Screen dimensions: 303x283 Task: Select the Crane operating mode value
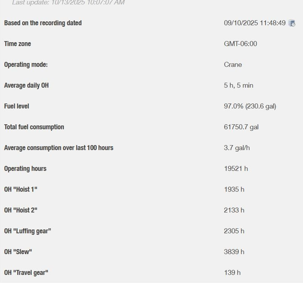232,65
